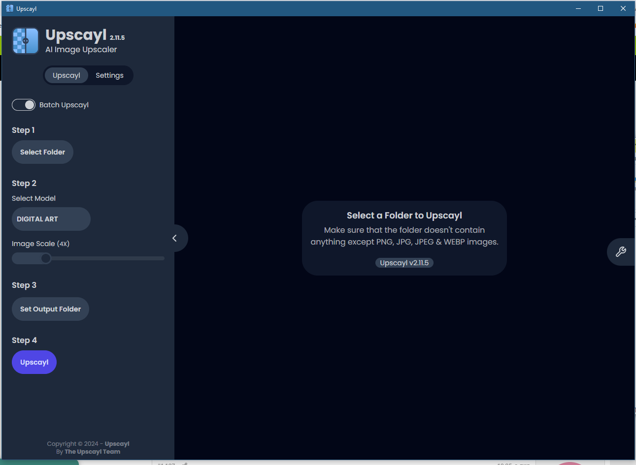
Task: Switch to the Settings tab
Action: (109, 75)
